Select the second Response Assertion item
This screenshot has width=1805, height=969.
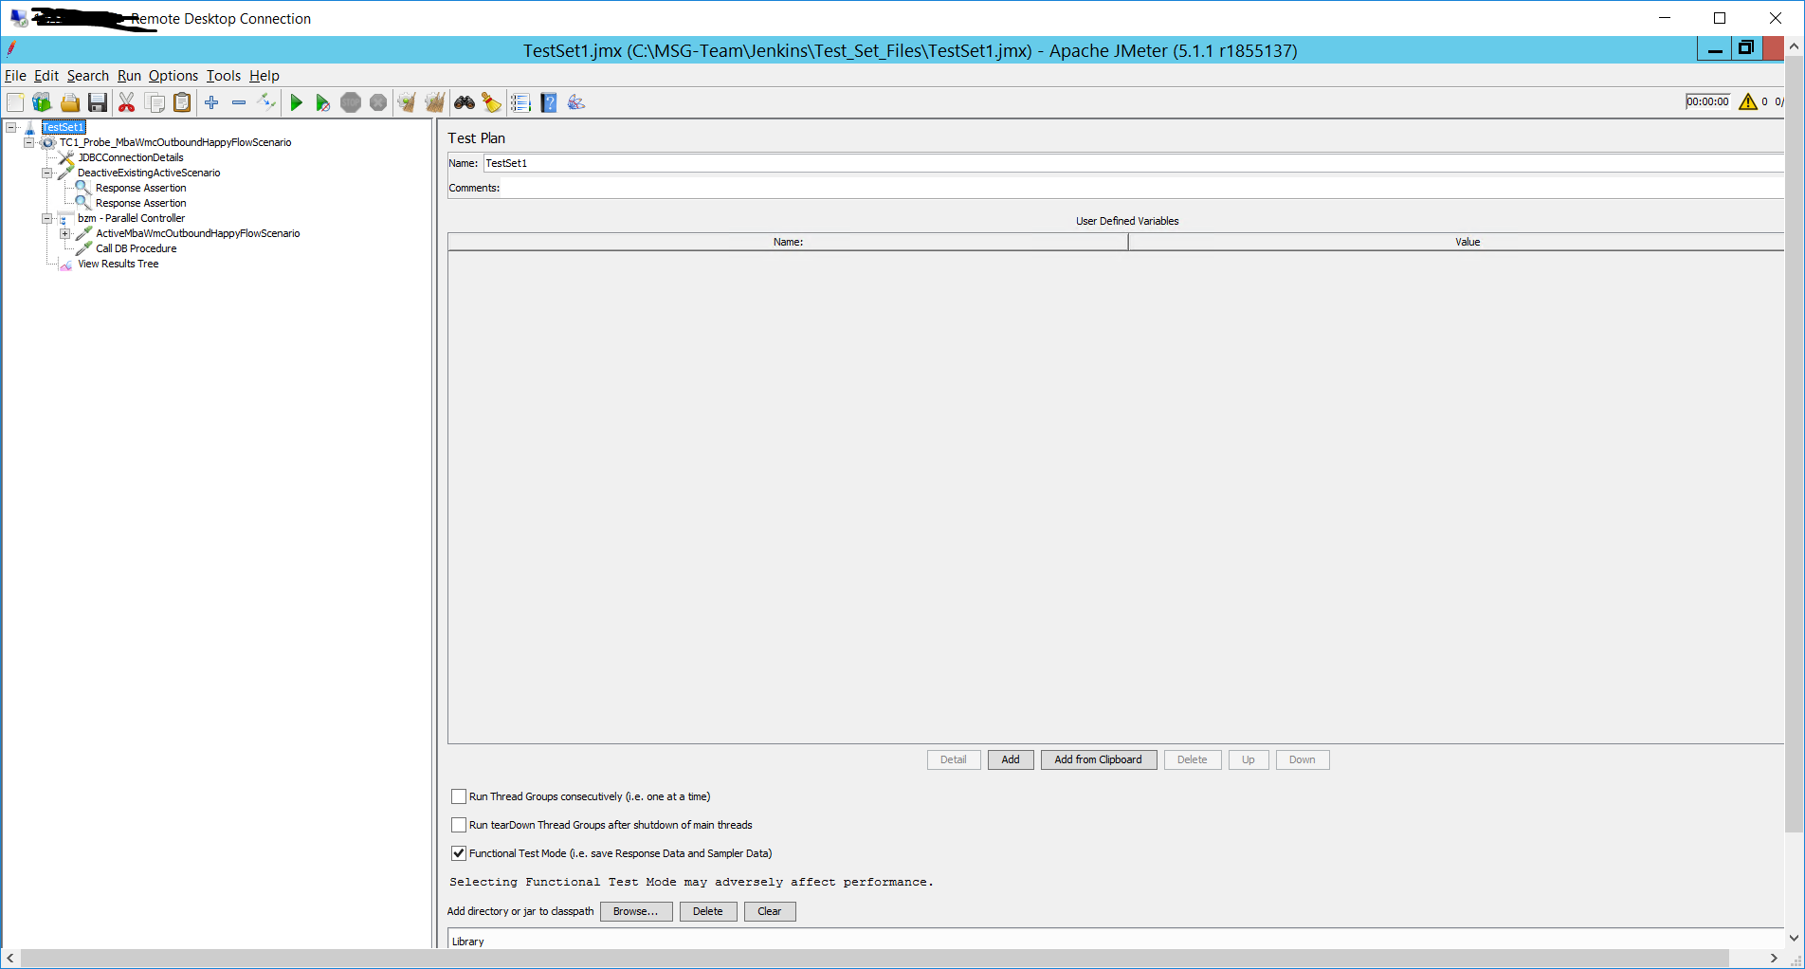(141, 203)
